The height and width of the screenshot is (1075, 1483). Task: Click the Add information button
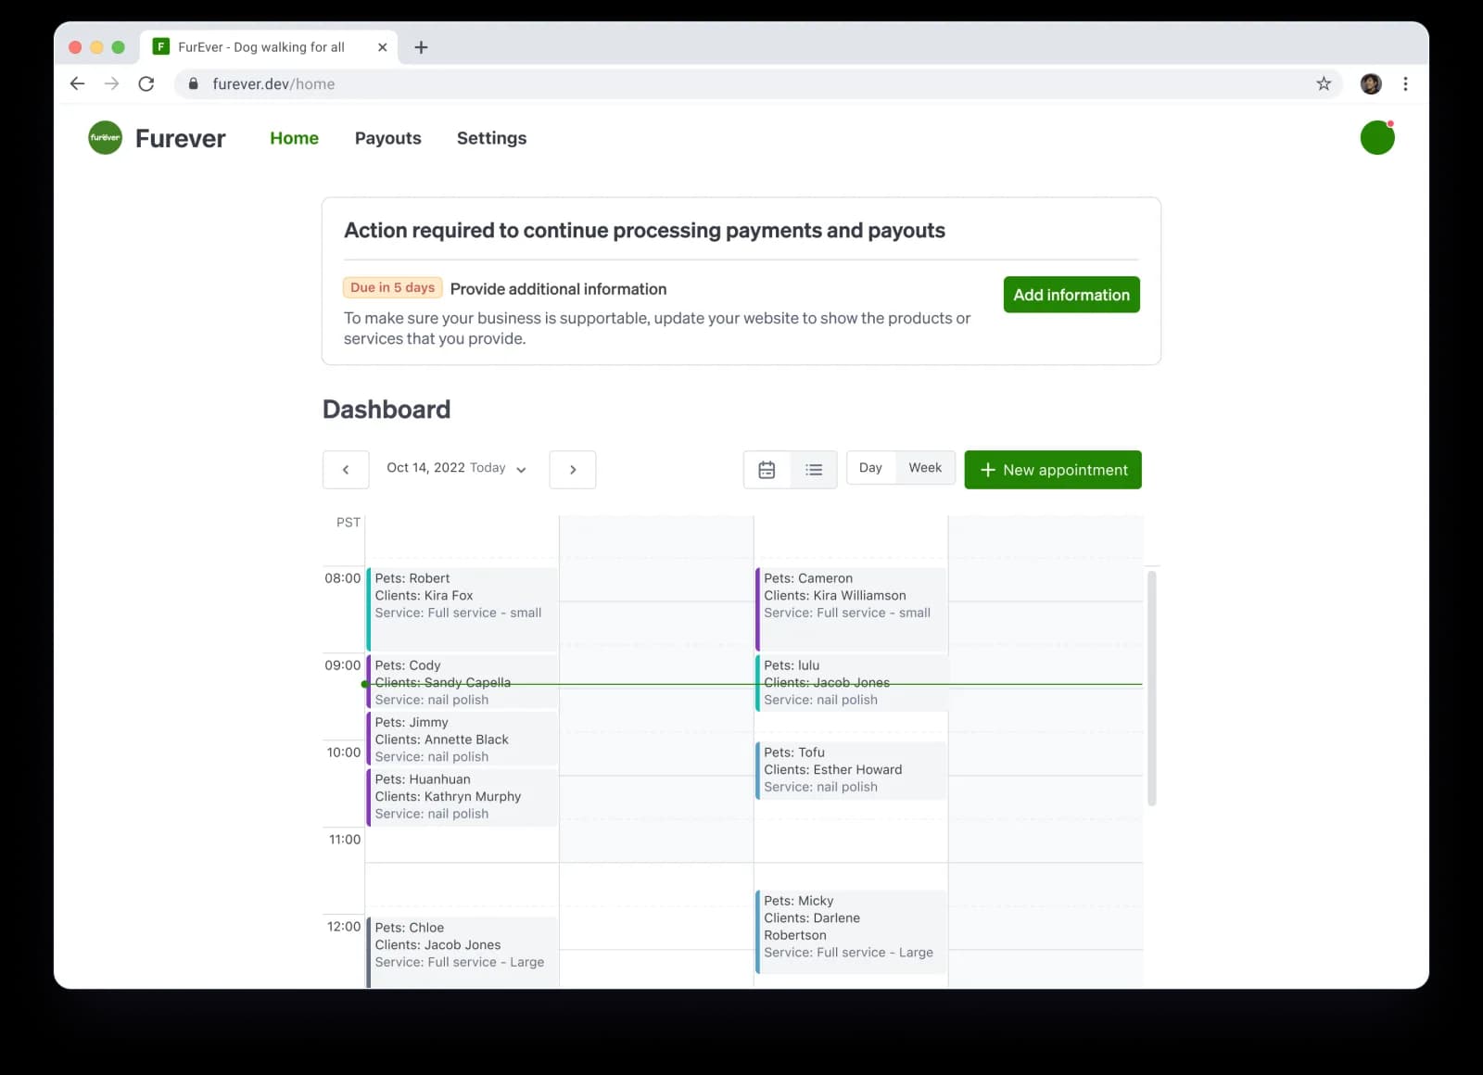tap(1071, 295)
